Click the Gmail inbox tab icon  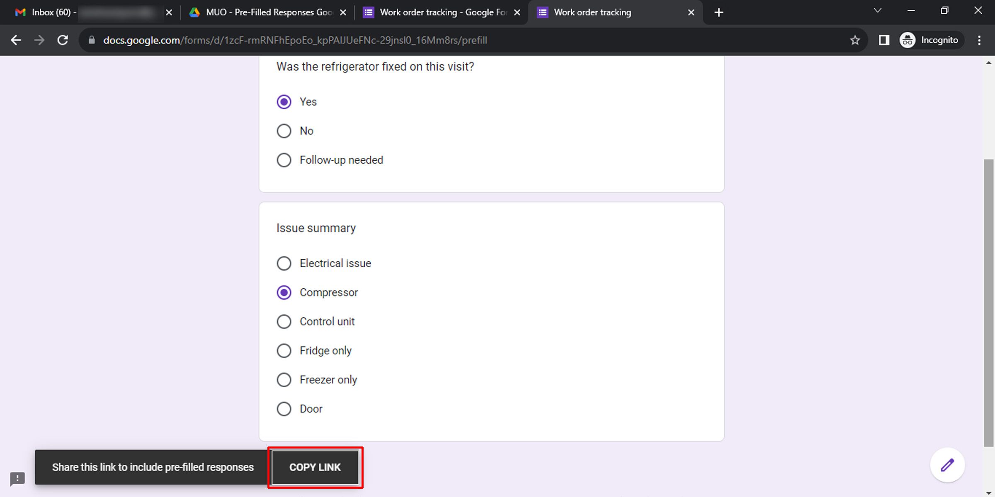(19, 12)
